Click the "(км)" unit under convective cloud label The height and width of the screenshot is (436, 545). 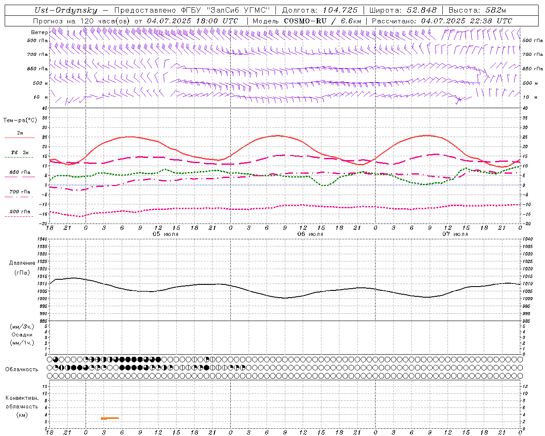pyautogui.click(x=22, y=415)
